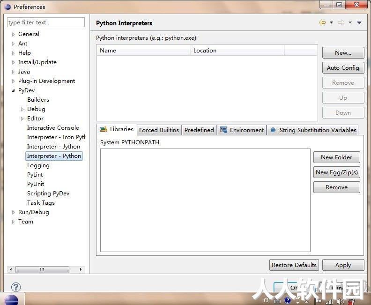Viewport: 371px width, 305px height.
Task: Click the System PYTHONPATH list box
Action: point(205,200)
